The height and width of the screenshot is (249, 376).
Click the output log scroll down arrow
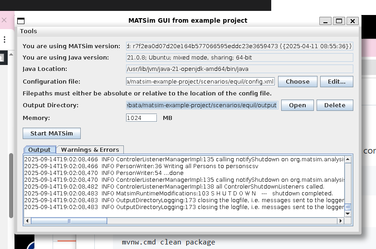point(348,214)
